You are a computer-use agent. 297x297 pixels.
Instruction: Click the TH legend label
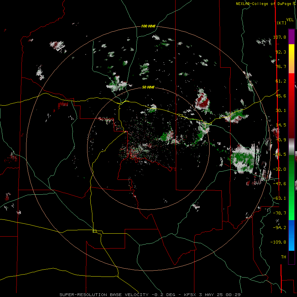(283, 257)
